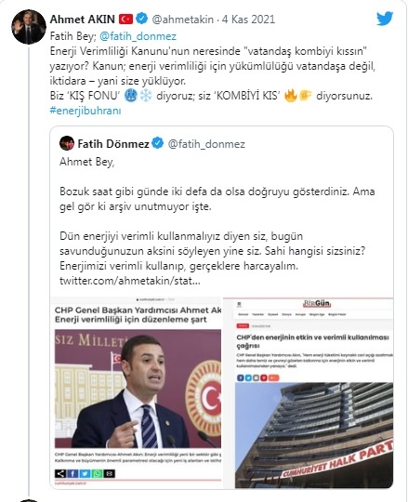Click Twitter share icon under Cumhuriyet article

85,473
